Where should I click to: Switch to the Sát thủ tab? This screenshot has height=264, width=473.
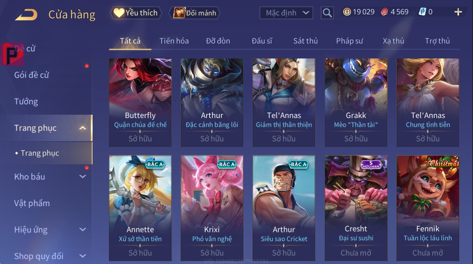point(305,41)
